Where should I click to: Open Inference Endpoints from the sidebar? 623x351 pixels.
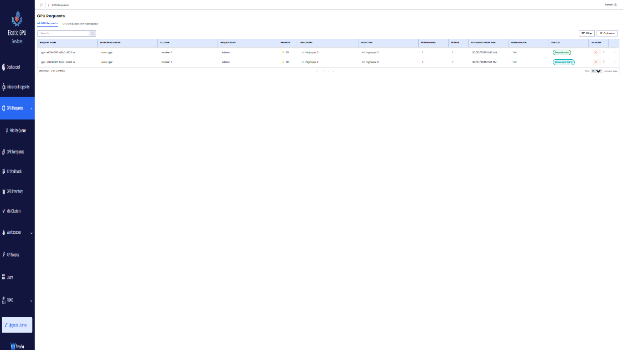coord(17,87)
